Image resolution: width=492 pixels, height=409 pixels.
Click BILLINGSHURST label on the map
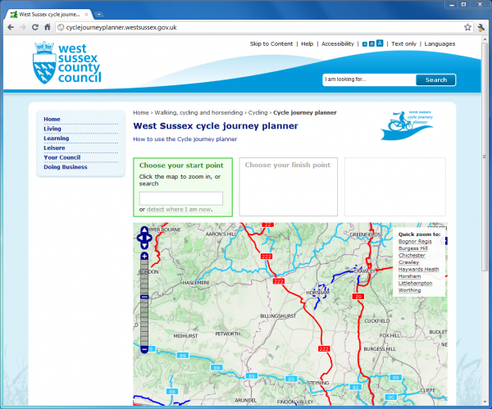[278, 316]
